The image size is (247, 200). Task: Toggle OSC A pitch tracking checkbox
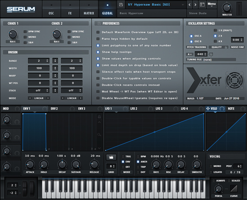click(x=191, y=36)
